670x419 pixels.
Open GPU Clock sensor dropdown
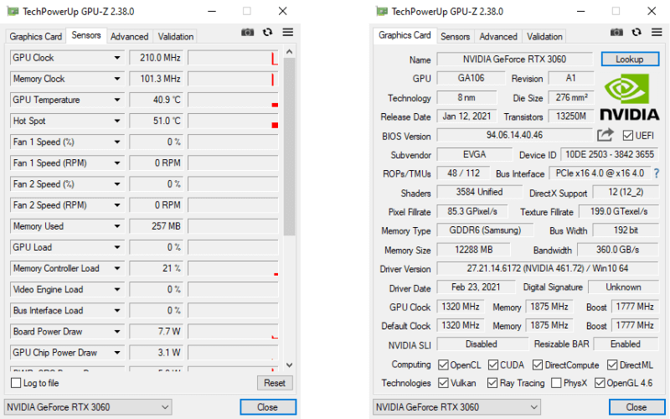point(116,58)
